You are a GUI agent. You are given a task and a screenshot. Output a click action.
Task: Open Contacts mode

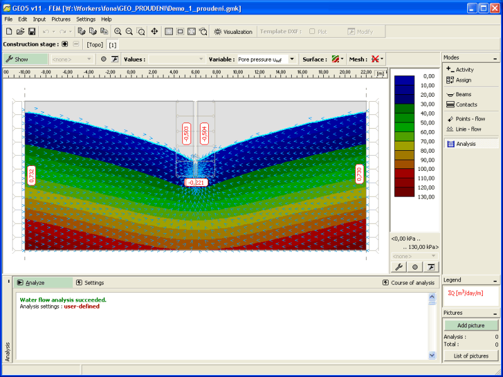462,104
